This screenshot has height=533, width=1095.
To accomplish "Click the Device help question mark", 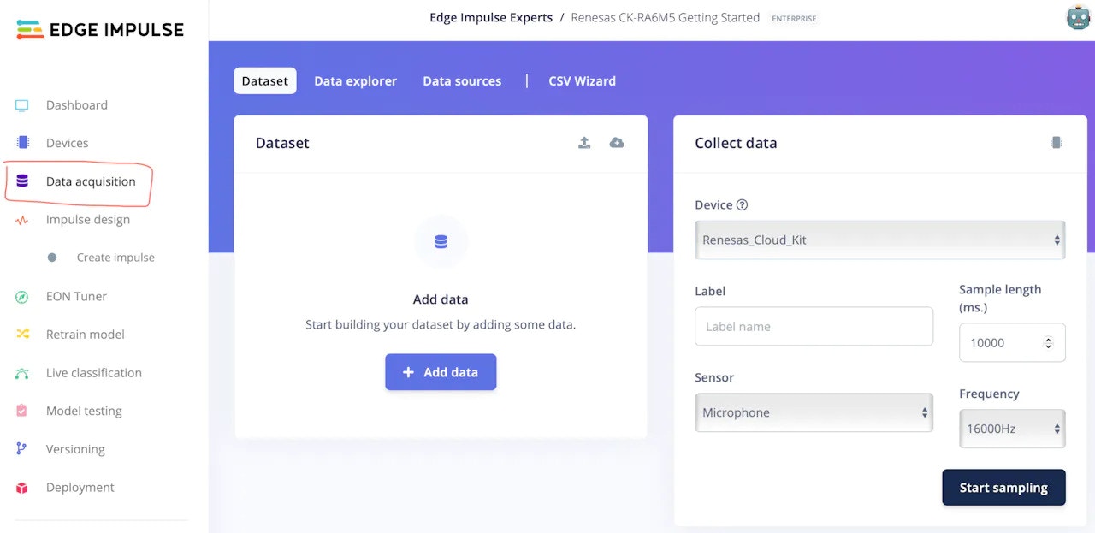I will point(743,204).
